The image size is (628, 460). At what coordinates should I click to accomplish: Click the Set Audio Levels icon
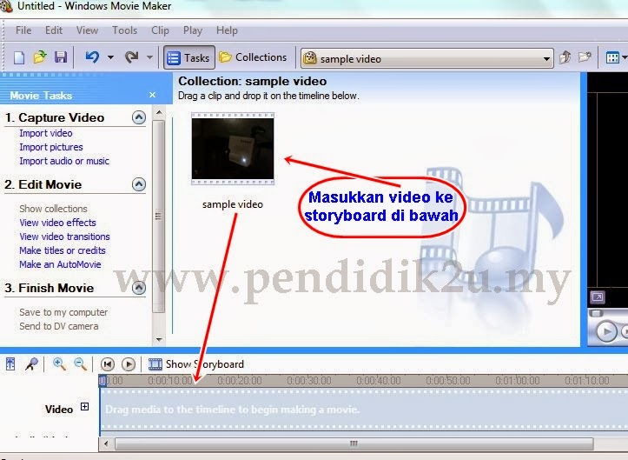[x=10, y=364]
